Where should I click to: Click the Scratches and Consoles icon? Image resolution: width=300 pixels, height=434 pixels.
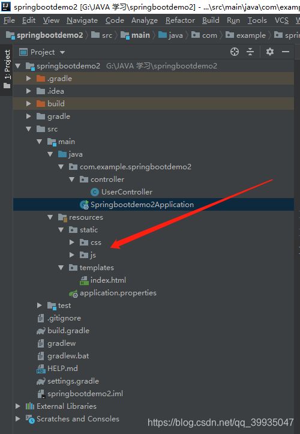point(30,419)
